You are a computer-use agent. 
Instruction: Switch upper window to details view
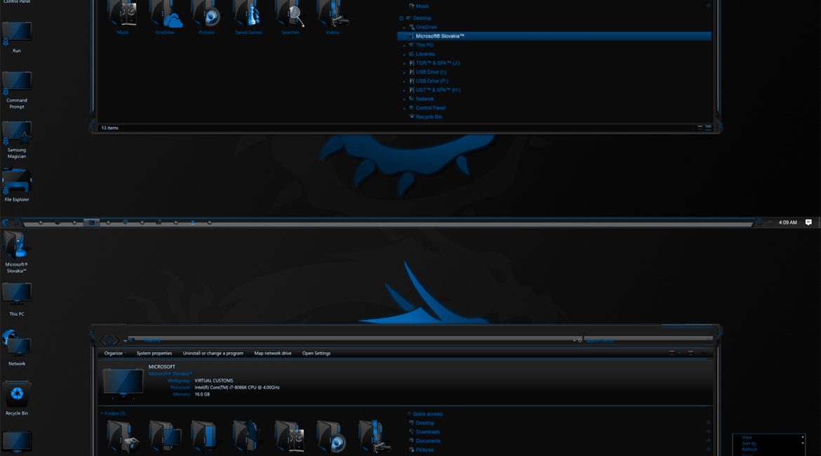click(x=700, y=127)
